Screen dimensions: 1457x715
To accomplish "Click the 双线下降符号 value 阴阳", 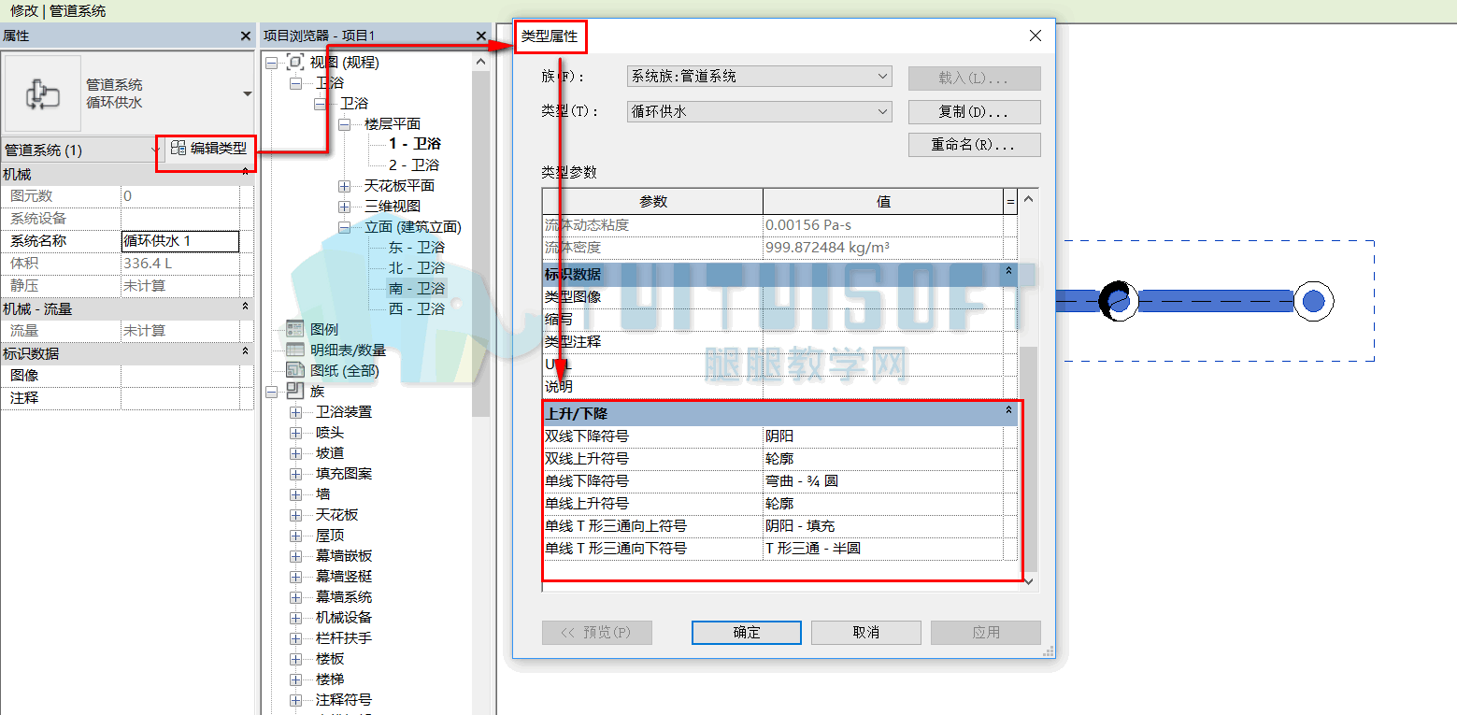I will click(x=882, y=436).
